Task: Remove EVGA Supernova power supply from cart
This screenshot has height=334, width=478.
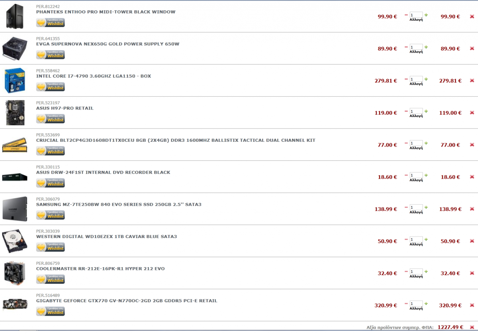Action: click(472, 49)
